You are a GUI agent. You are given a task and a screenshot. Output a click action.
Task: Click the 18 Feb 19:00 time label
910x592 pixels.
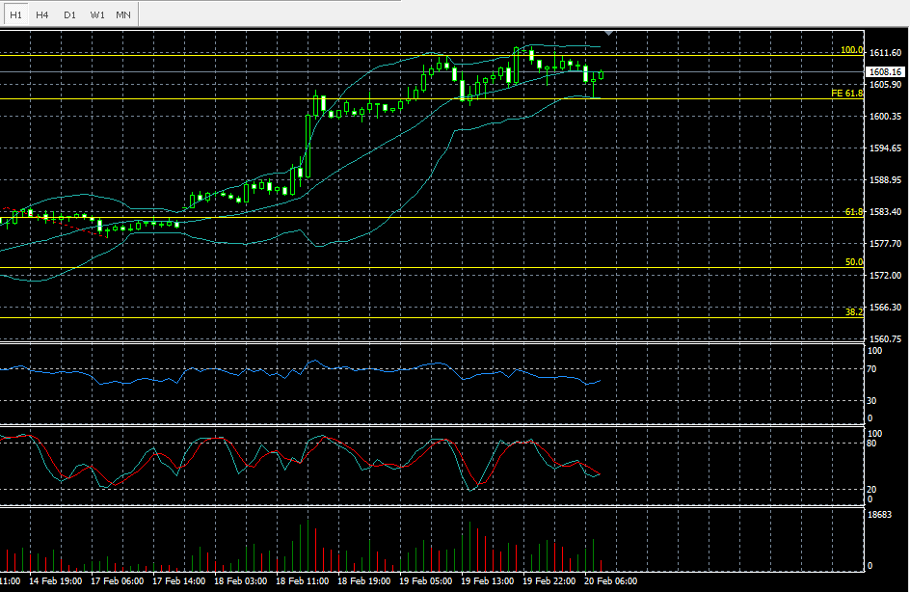363,581
